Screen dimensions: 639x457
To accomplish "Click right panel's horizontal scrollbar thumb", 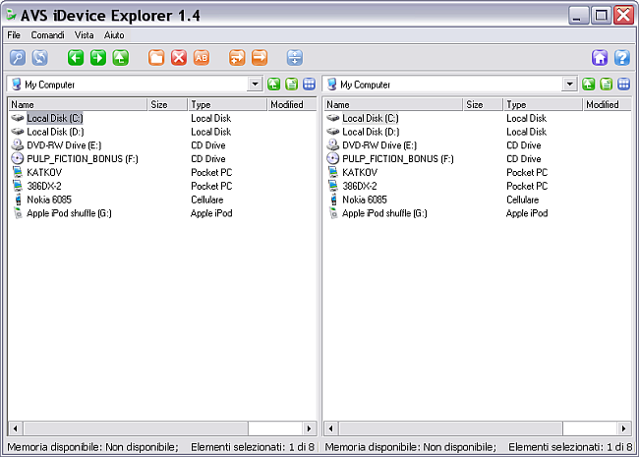I will tap(451, 428).
